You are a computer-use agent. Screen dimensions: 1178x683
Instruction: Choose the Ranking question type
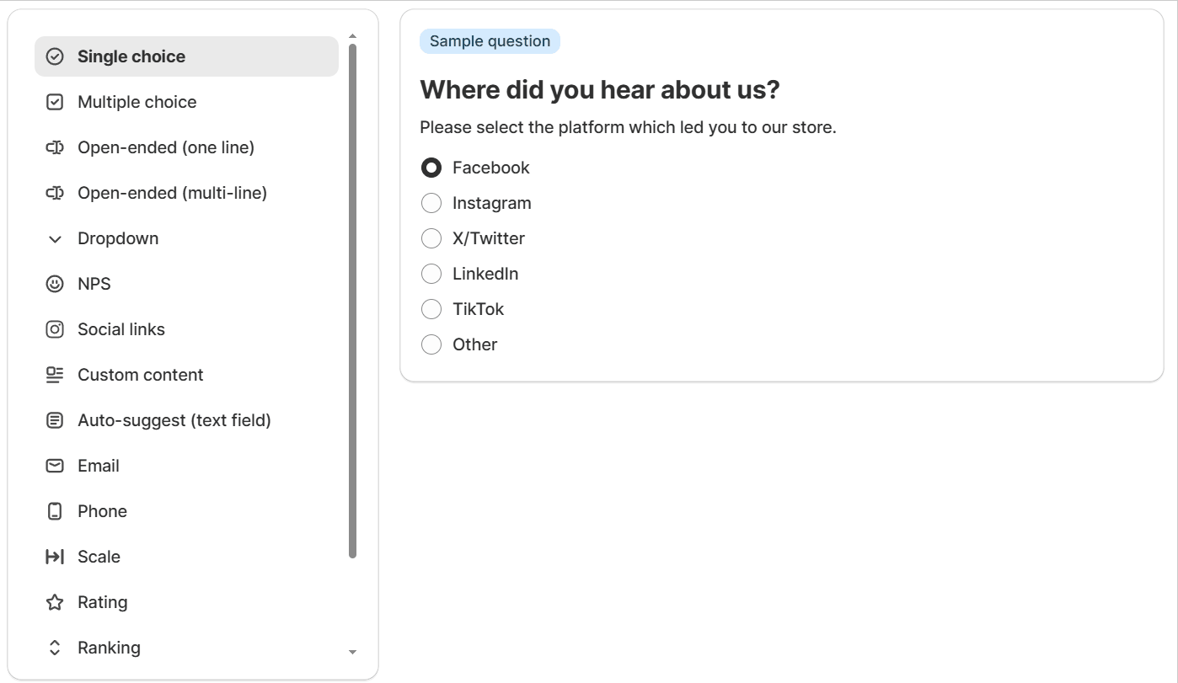point(109,648)
